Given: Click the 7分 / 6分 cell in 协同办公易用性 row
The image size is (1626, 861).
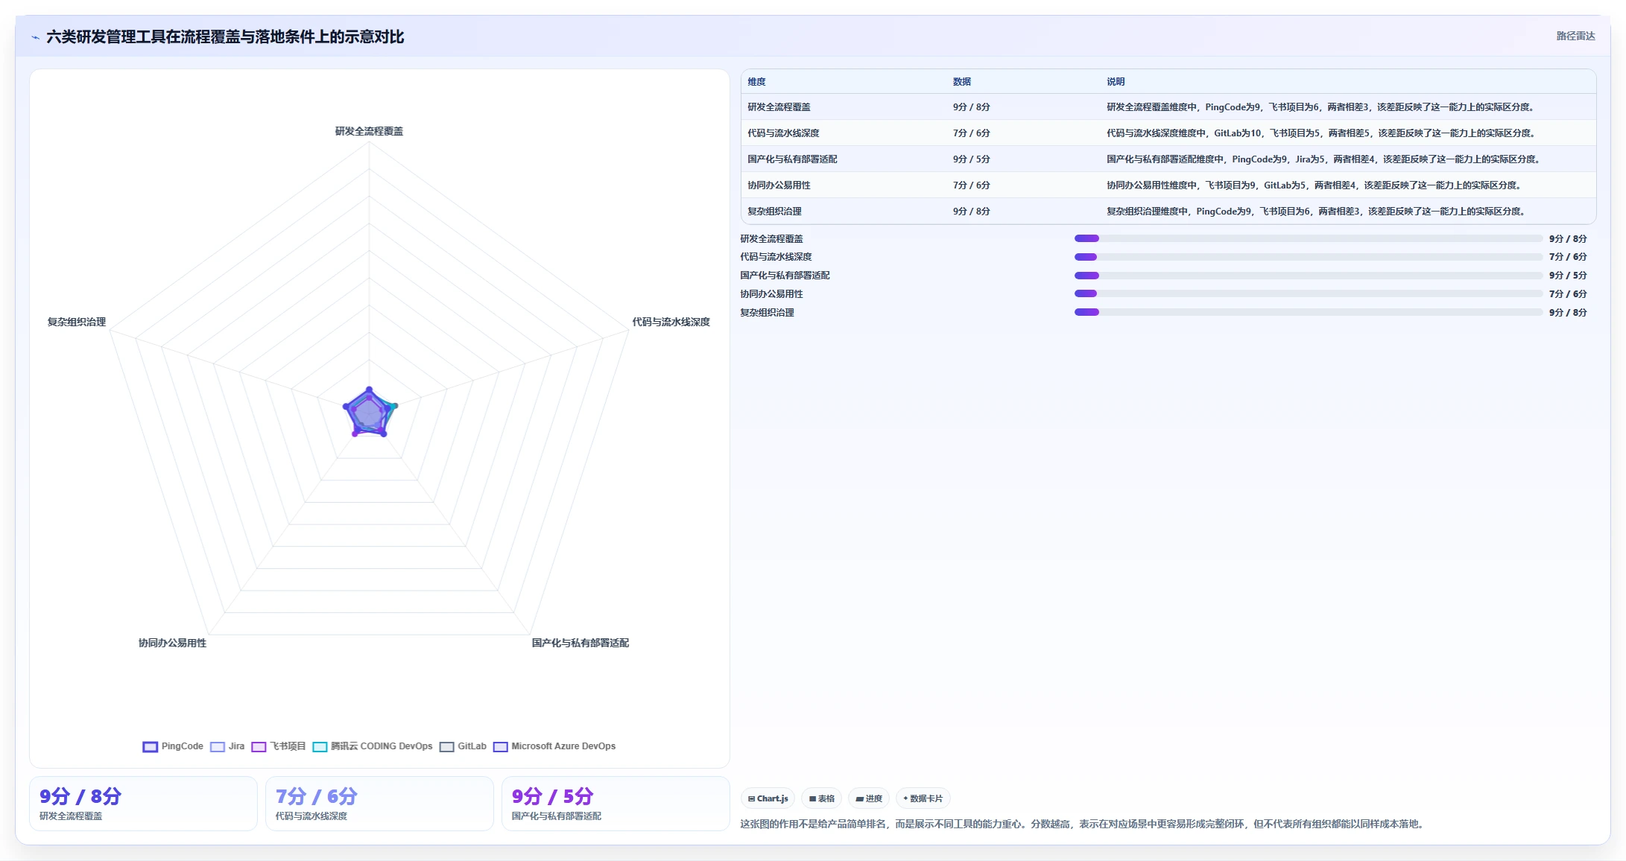Looking at the screenshot, I should [x=971, y=185].
